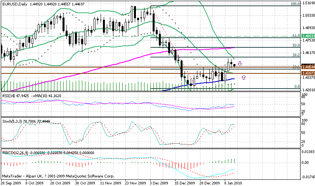Click the 1.51690 price axis value
Viewport: 315px width, 186px height.
pyautogui.click(x=308, y=3)
